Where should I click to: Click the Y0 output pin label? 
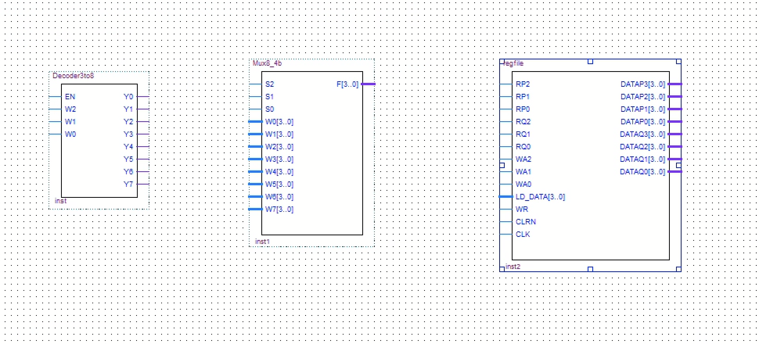(x=128, y=97)
